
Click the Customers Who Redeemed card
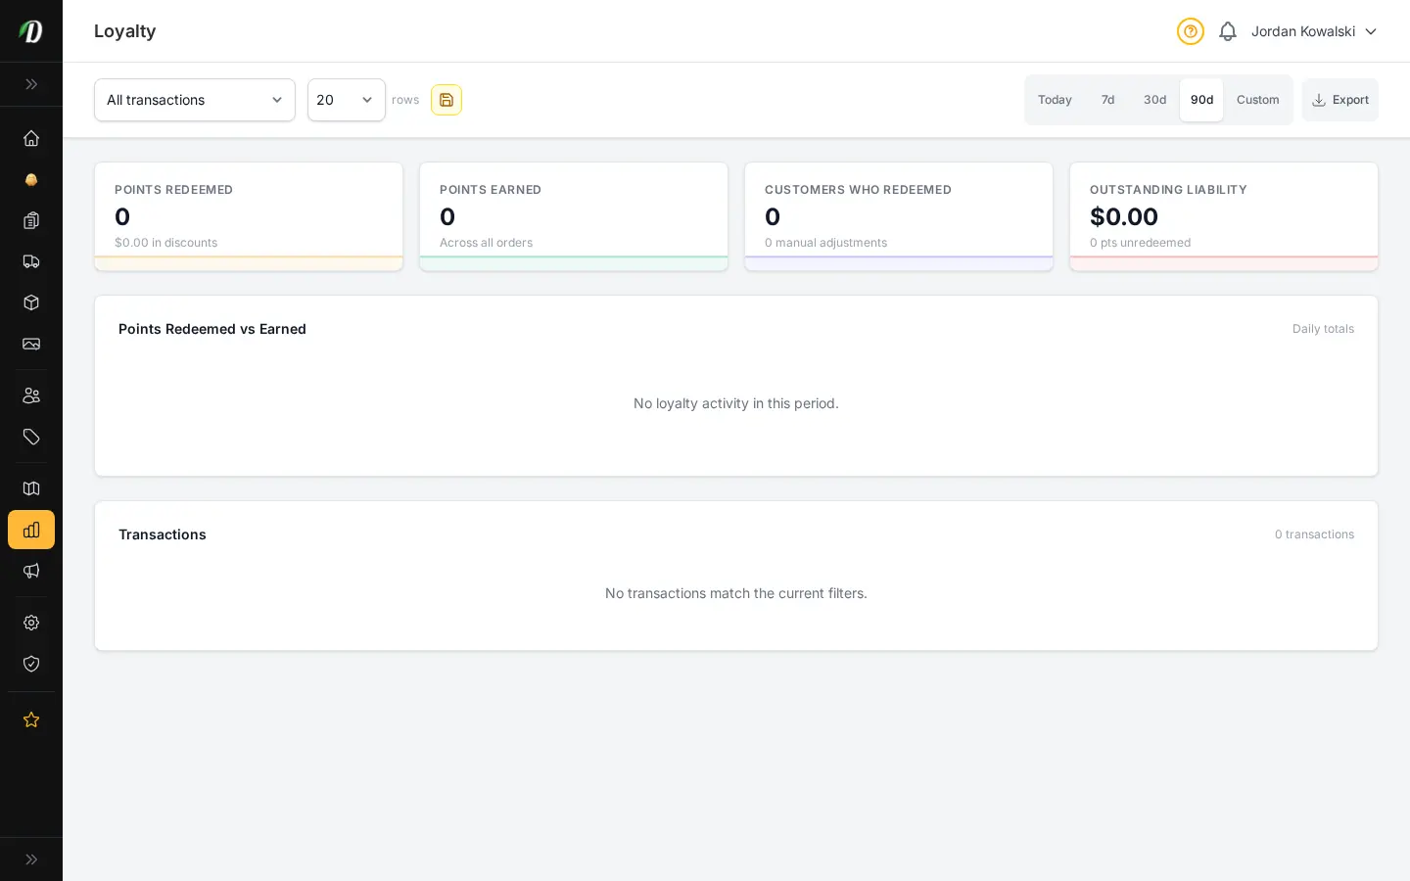899,216
